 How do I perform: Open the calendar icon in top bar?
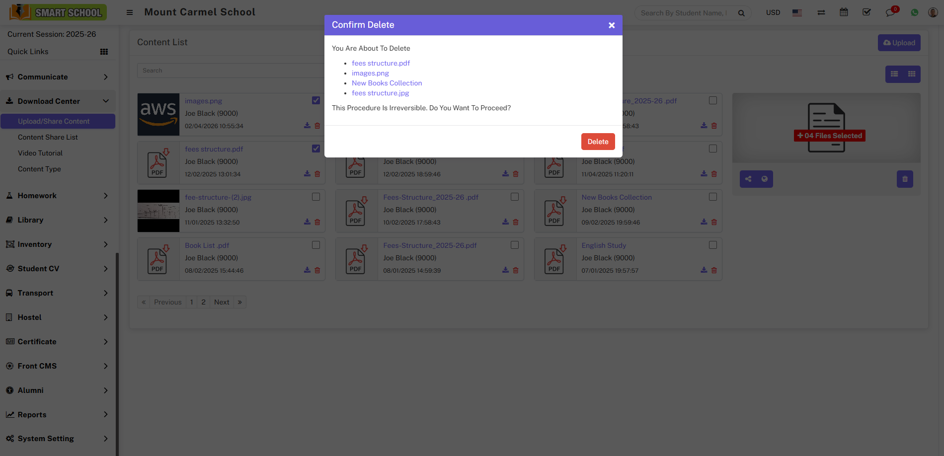click(x=844, y=12)
